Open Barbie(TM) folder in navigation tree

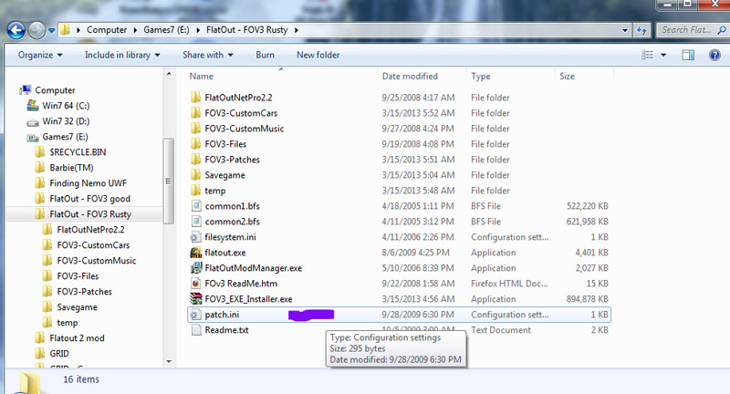point(71,168)
